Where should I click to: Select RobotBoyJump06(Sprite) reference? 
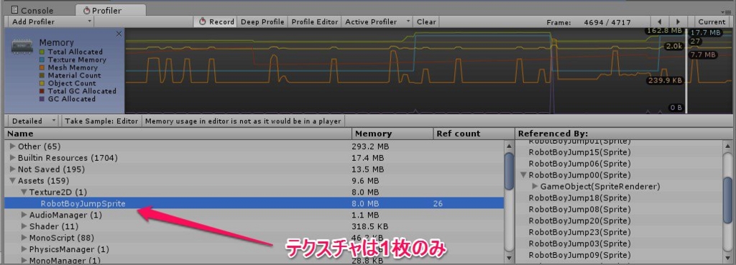point(579,164)
